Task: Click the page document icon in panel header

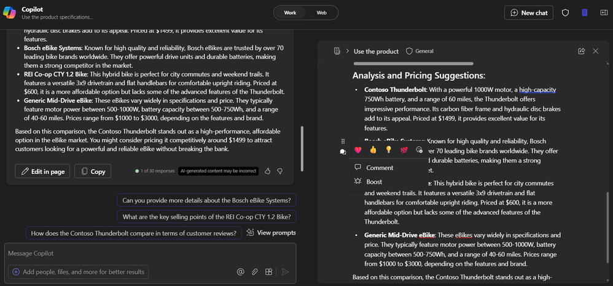Action: [x=337, y=51]
